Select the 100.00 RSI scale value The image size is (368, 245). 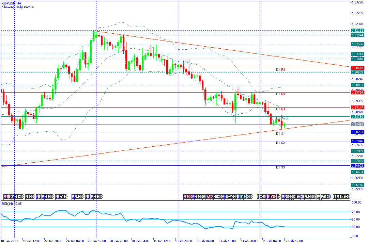pyautogui.click(x=357, y=202)
